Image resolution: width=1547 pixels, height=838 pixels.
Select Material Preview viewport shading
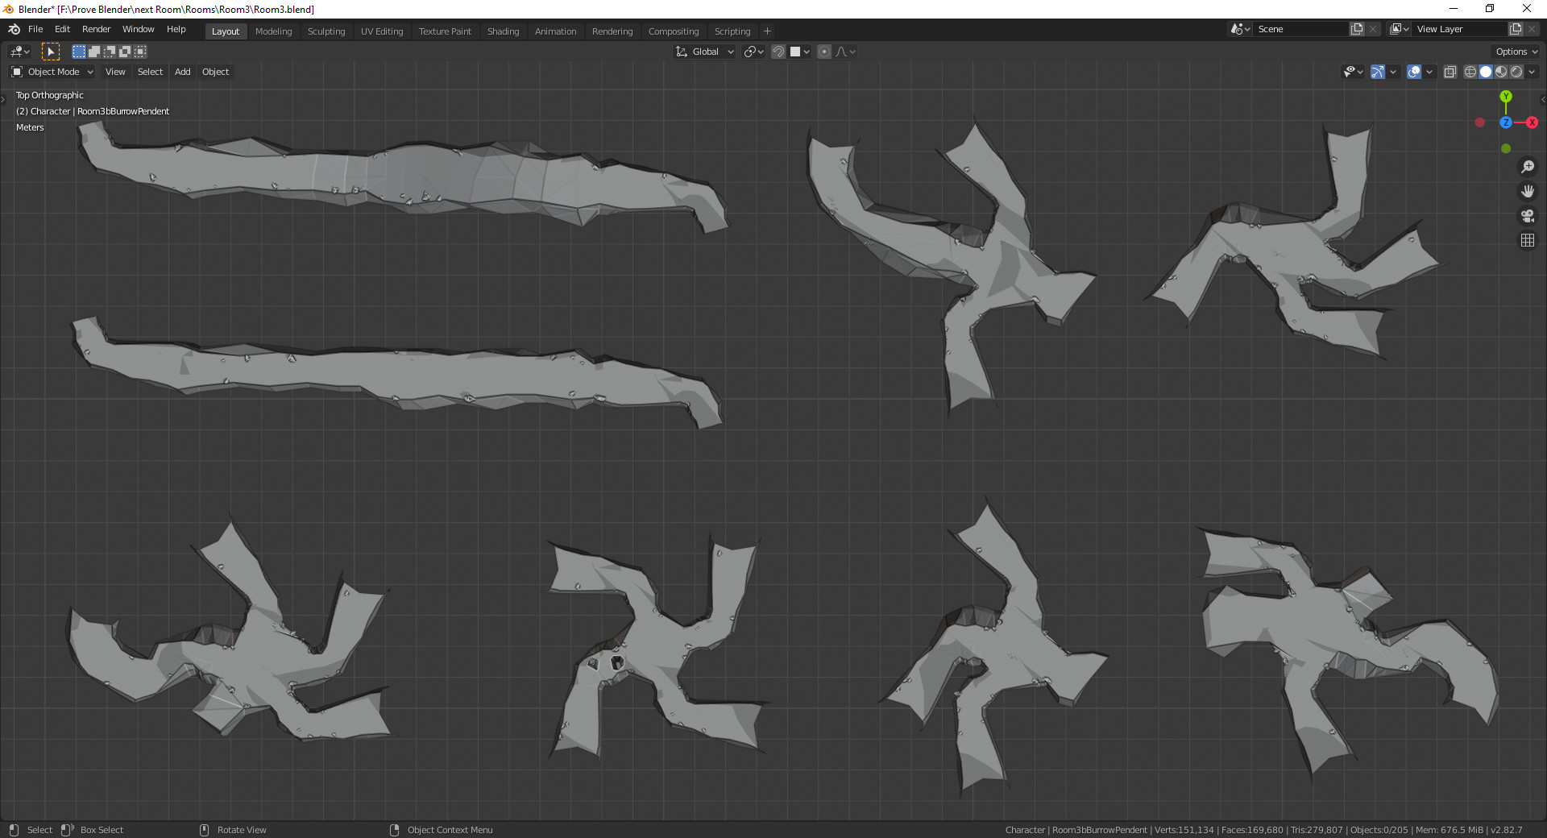click(x=1501, y=72)
